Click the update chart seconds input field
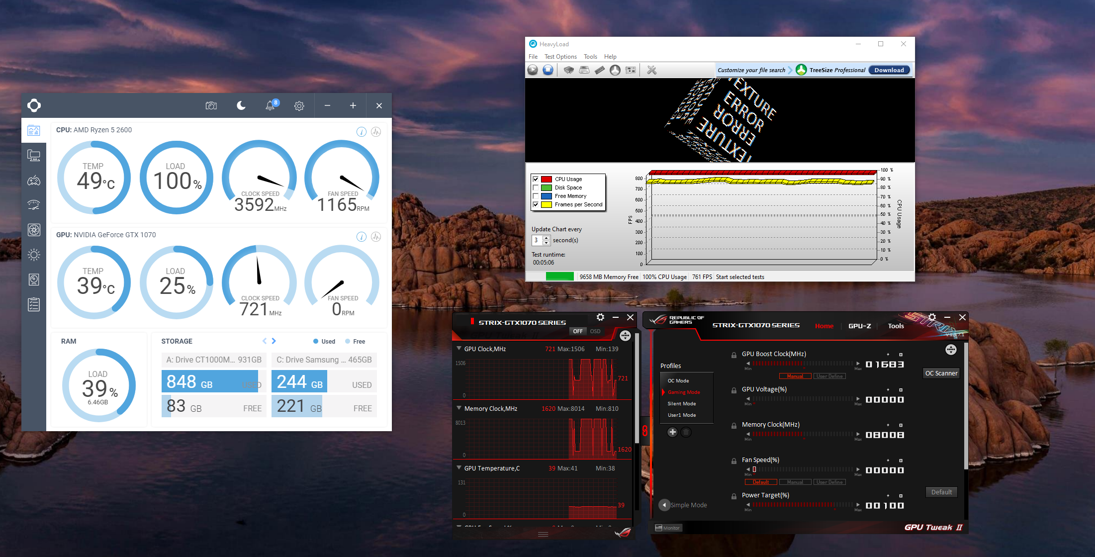The height and width of the screenshot is (557, 1095). point(538,241)
